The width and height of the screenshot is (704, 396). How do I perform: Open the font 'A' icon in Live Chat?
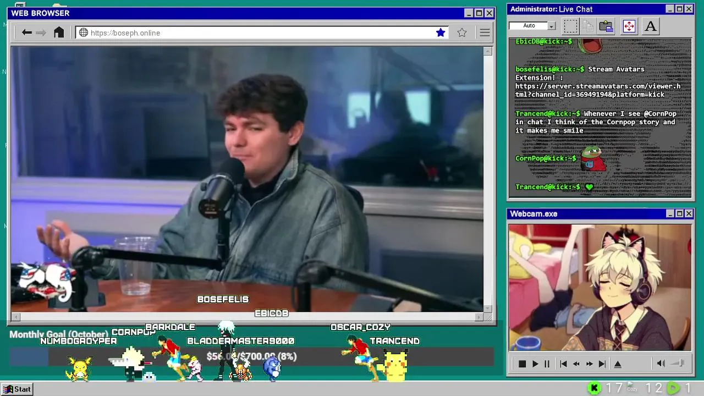[x=650, y=26]
